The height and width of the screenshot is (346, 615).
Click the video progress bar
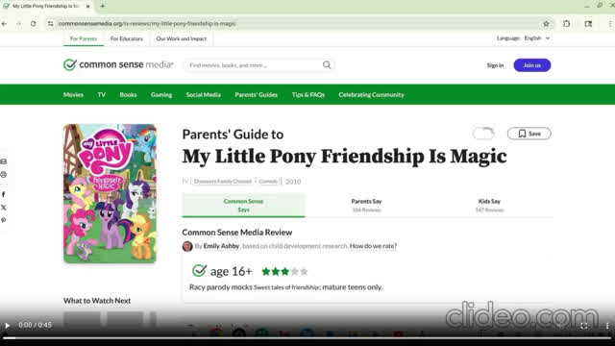[x=307, y=337]
